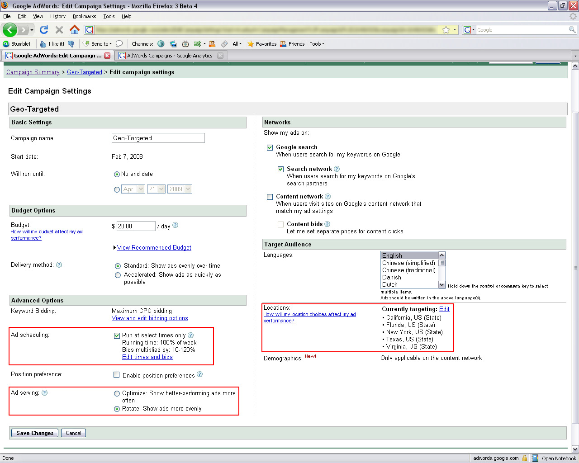This screenshot has height=463, width=579.
Task: Click the Ad serving help icon
Action: [44, 393]
